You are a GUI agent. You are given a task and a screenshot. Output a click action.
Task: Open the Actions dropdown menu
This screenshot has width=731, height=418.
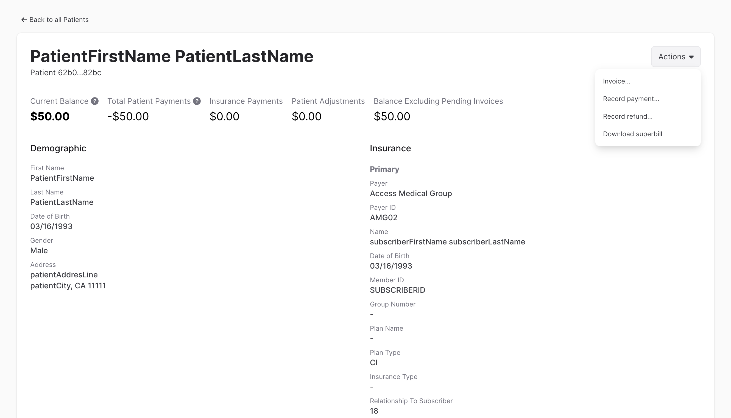pos(676,57)
